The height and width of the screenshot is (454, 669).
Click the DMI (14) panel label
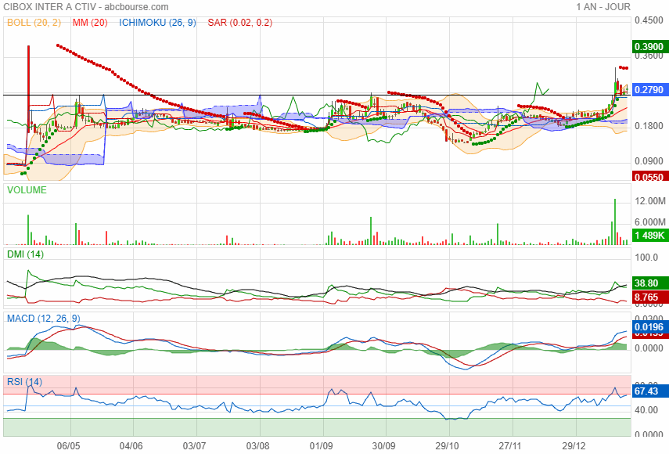[25, 254]
